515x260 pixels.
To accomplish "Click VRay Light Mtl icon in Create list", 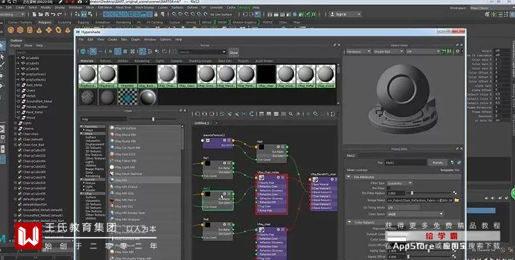I will 112,167.
